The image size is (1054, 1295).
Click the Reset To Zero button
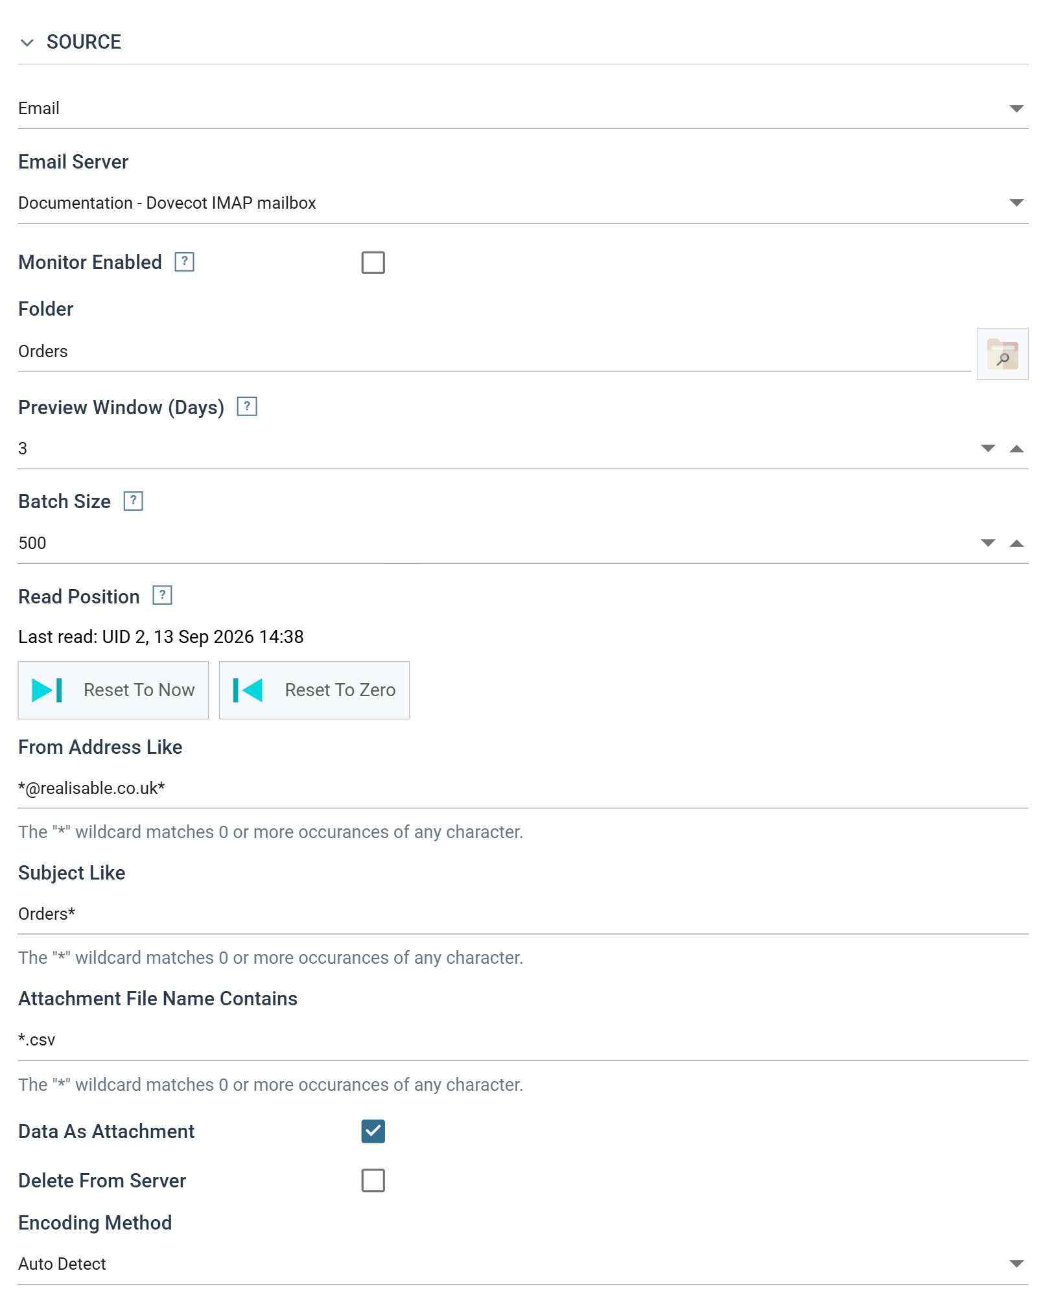click(x=314, y=690)
